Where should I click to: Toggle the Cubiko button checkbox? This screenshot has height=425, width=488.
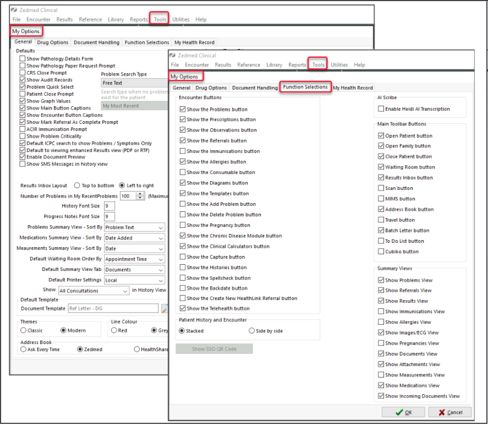[381, 251]
